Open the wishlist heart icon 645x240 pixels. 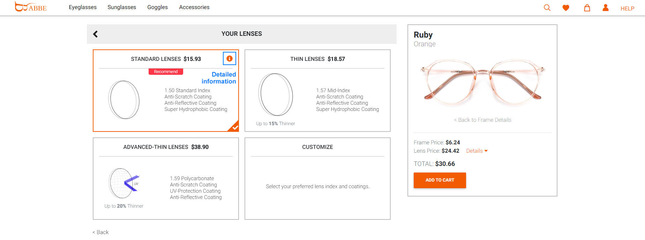point(566,8)
